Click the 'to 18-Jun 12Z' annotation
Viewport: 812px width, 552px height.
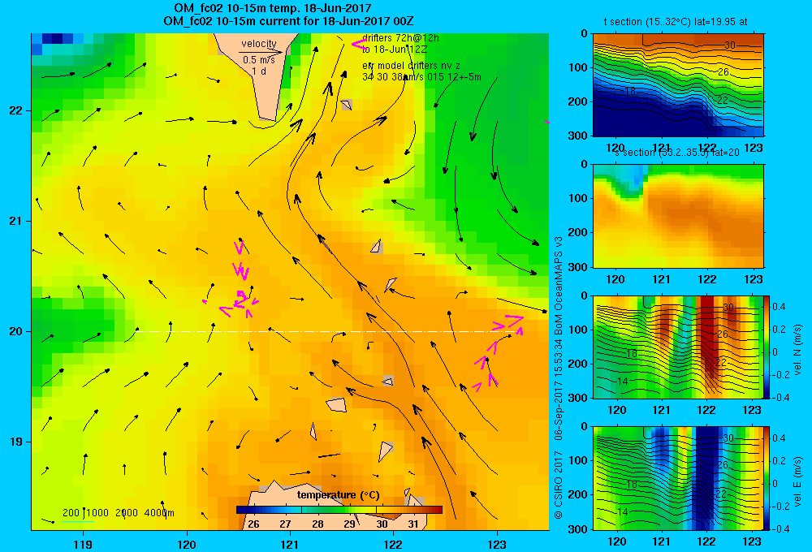(395, 50)
